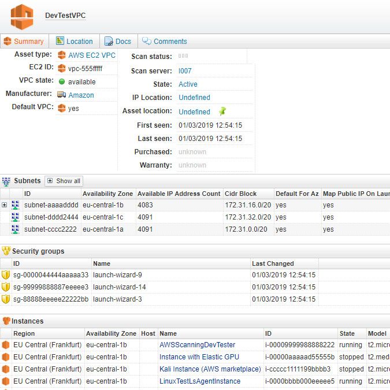Click Show all to expand subnets
Image resolution: width=390 pixels, height=390 pixels.
coord(64,181)
